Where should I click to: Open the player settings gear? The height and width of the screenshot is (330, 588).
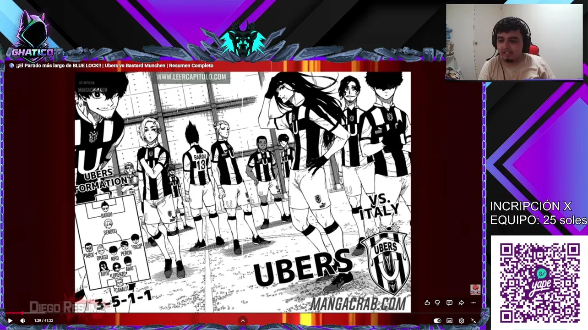pyautogui.click(x=462, y=321)
